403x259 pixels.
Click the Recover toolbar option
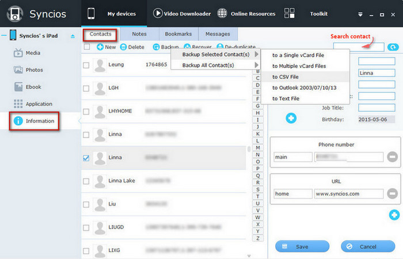[x=197, y=47]
